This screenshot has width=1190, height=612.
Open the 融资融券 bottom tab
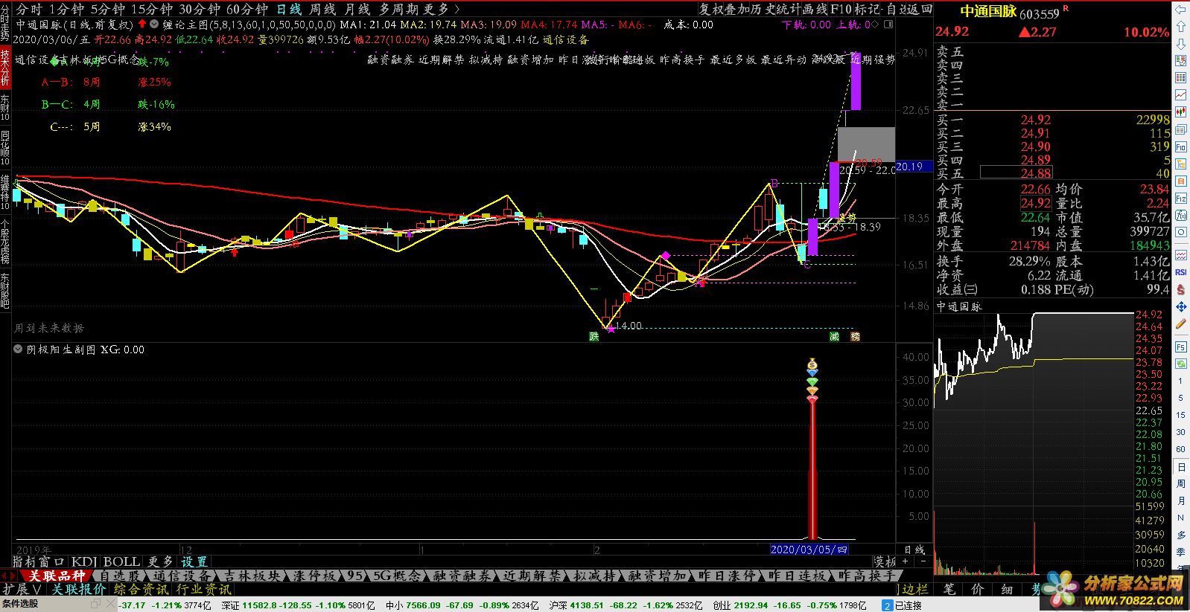point(461,576)
